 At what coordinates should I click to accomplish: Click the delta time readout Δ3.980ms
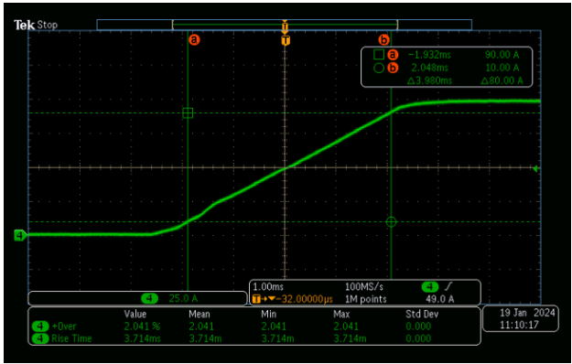coord(429,80)
